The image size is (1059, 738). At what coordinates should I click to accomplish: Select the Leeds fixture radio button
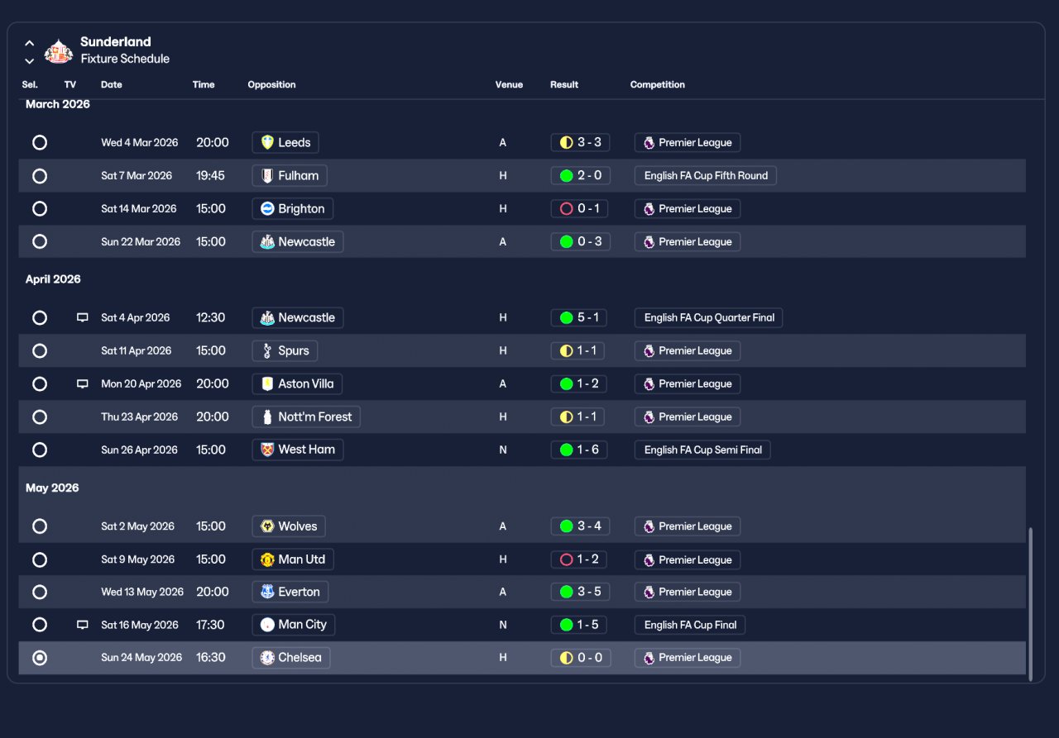click(x=40, y=142)
